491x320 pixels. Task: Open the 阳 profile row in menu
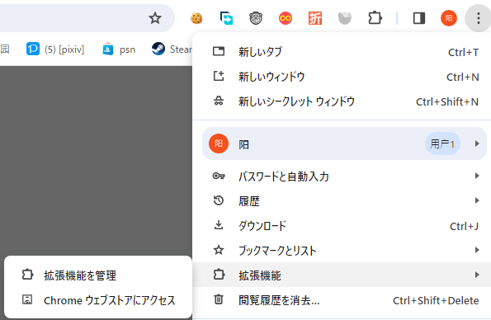coord(344,144)
